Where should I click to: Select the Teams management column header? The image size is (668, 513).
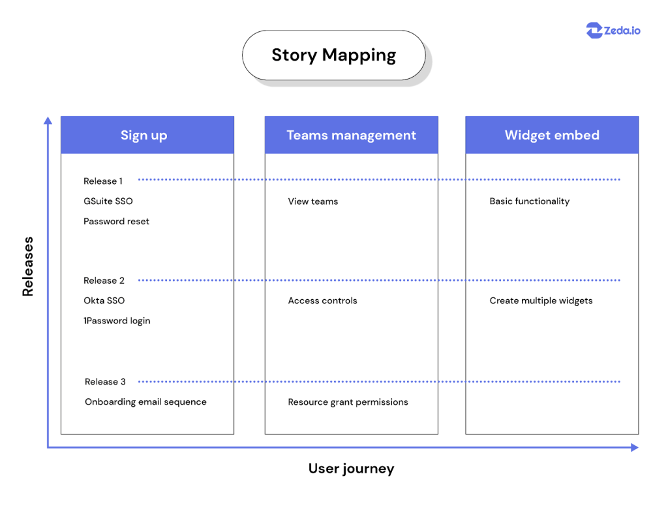tap(352, 135)
